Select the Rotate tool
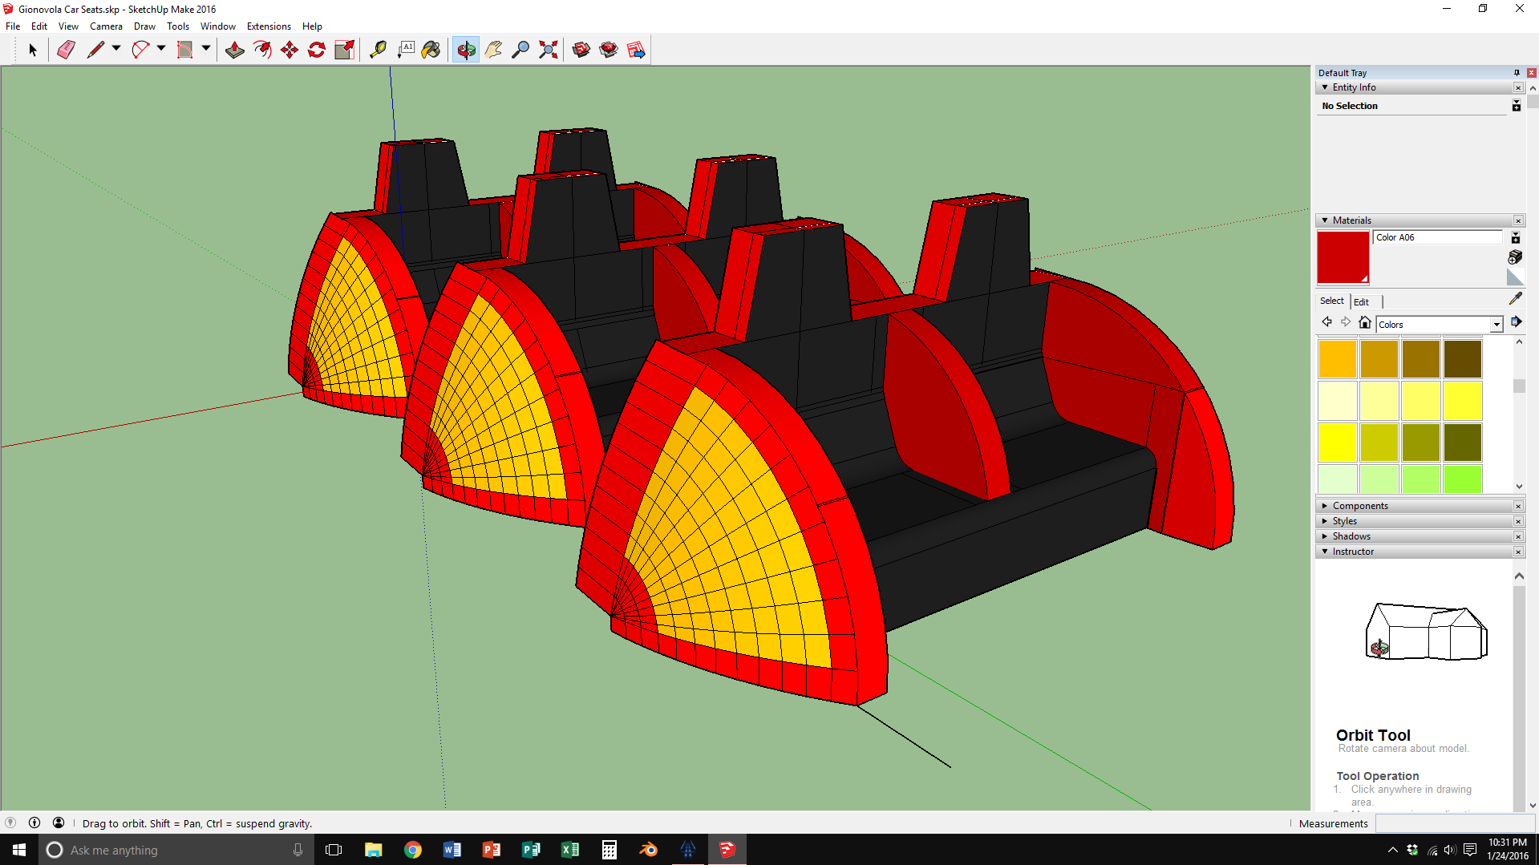Image resolution: width=1539 pixels, height=865 pixels. pos(317,50)
